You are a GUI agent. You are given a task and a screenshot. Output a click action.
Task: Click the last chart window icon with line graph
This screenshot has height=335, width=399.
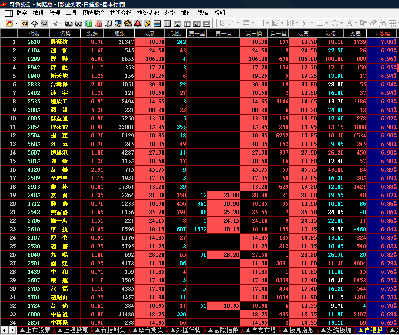206,24
